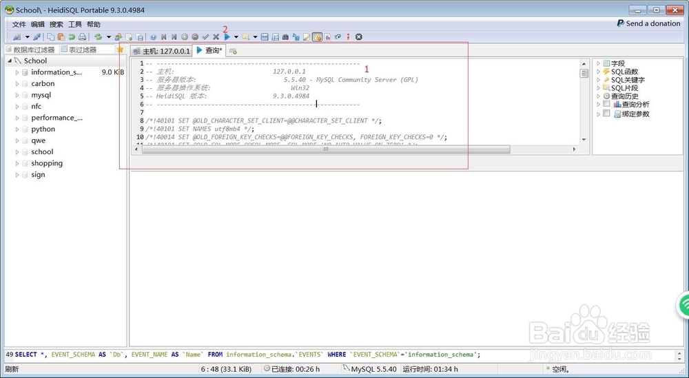
Task: Click the paste clipboard icon
Action: tap(61, 37)
